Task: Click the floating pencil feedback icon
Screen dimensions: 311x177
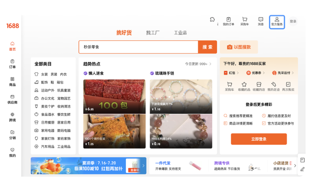Action: click(303, 169)
